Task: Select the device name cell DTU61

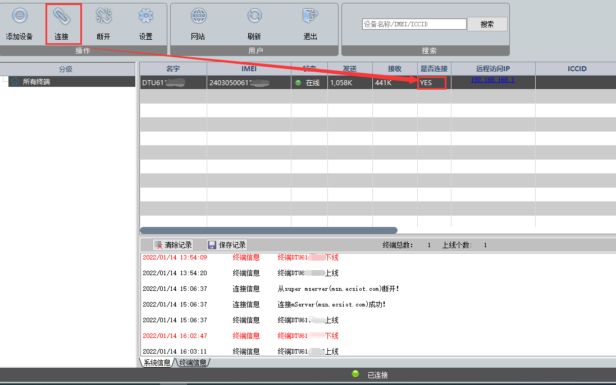Action: (x=174, y=83)
